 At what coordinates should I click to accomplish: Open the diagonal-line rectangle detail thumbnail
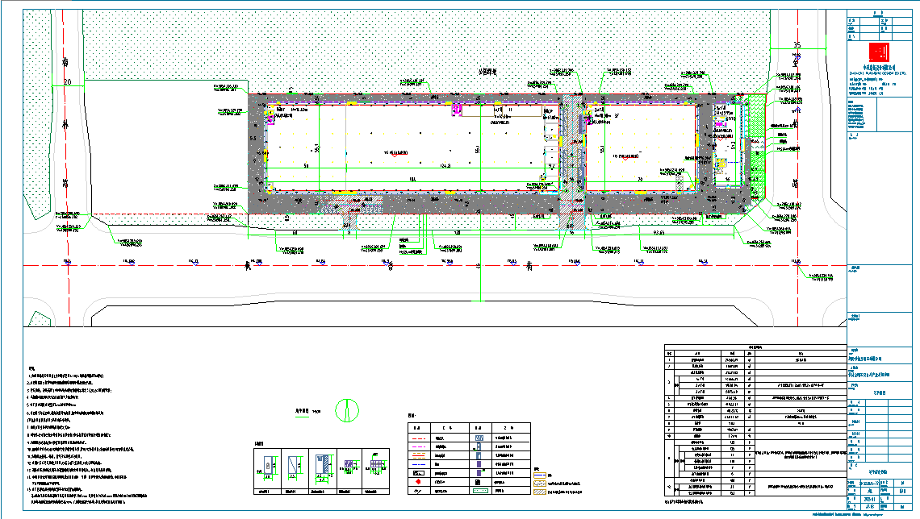(295, 467)
